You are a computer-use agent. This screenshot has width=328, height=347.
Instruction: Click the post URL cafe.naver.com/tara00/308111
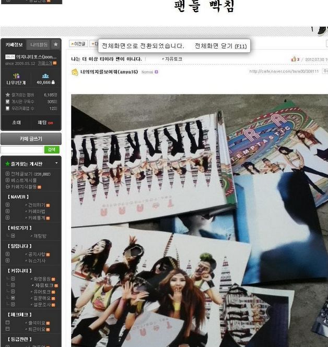point(284,71)
